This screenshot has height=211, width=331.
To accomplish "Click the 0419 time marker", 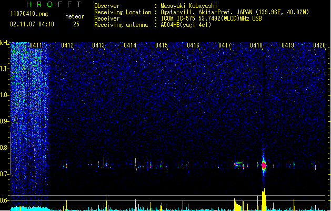I will tap(288, 45).
